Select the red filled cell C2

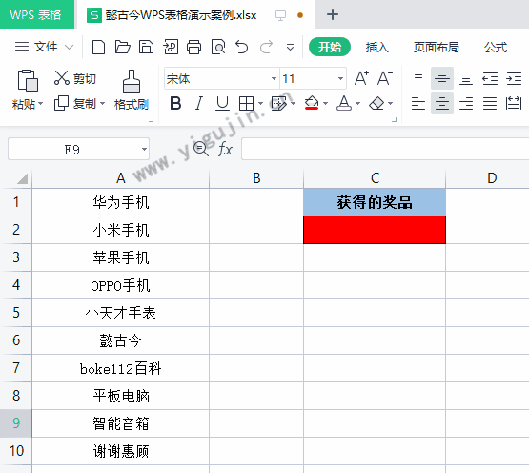tap(375, 230)
